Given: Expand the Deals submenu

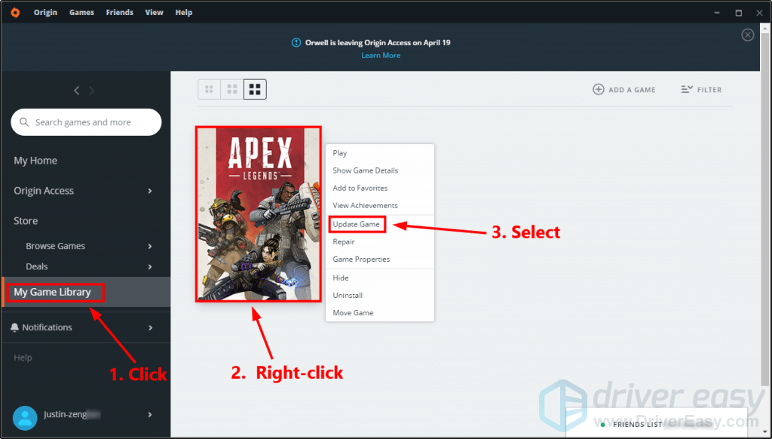Looking at the screenshot, I should (150, 266).
